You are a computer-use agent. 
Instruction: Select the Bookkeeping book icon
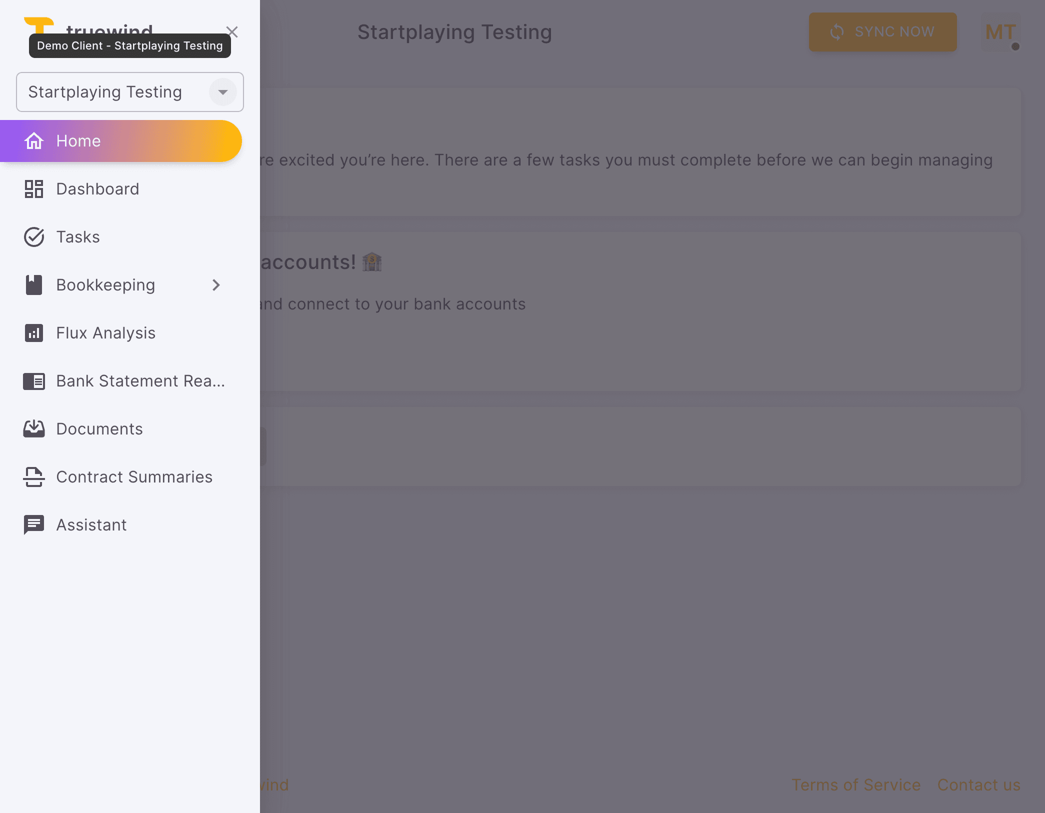coord(34,285)
